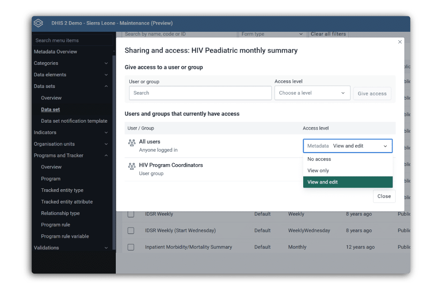Open Data set notification template
Image resolution: width=442 pixels, height=296 pixels.
click(x=74, y=121)
